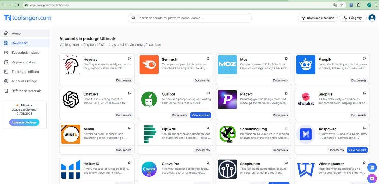Open the Chrome profile avatar
379x184 pixels.
[x=369, y=5]
